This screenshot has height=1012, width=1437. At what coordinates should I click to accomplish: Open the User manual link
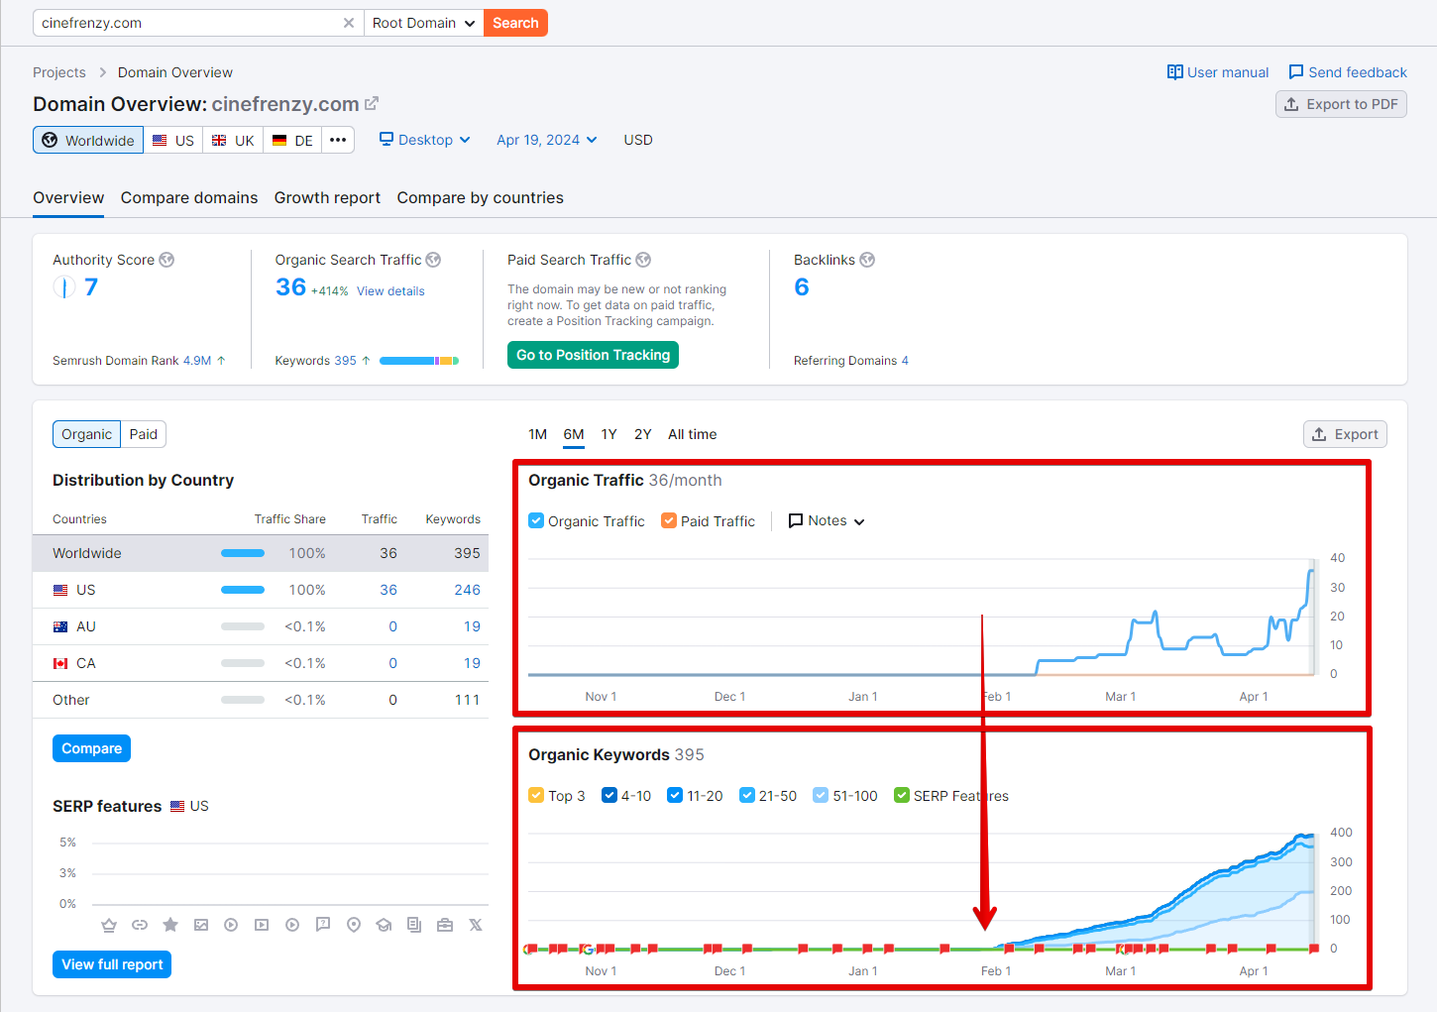1218,72
